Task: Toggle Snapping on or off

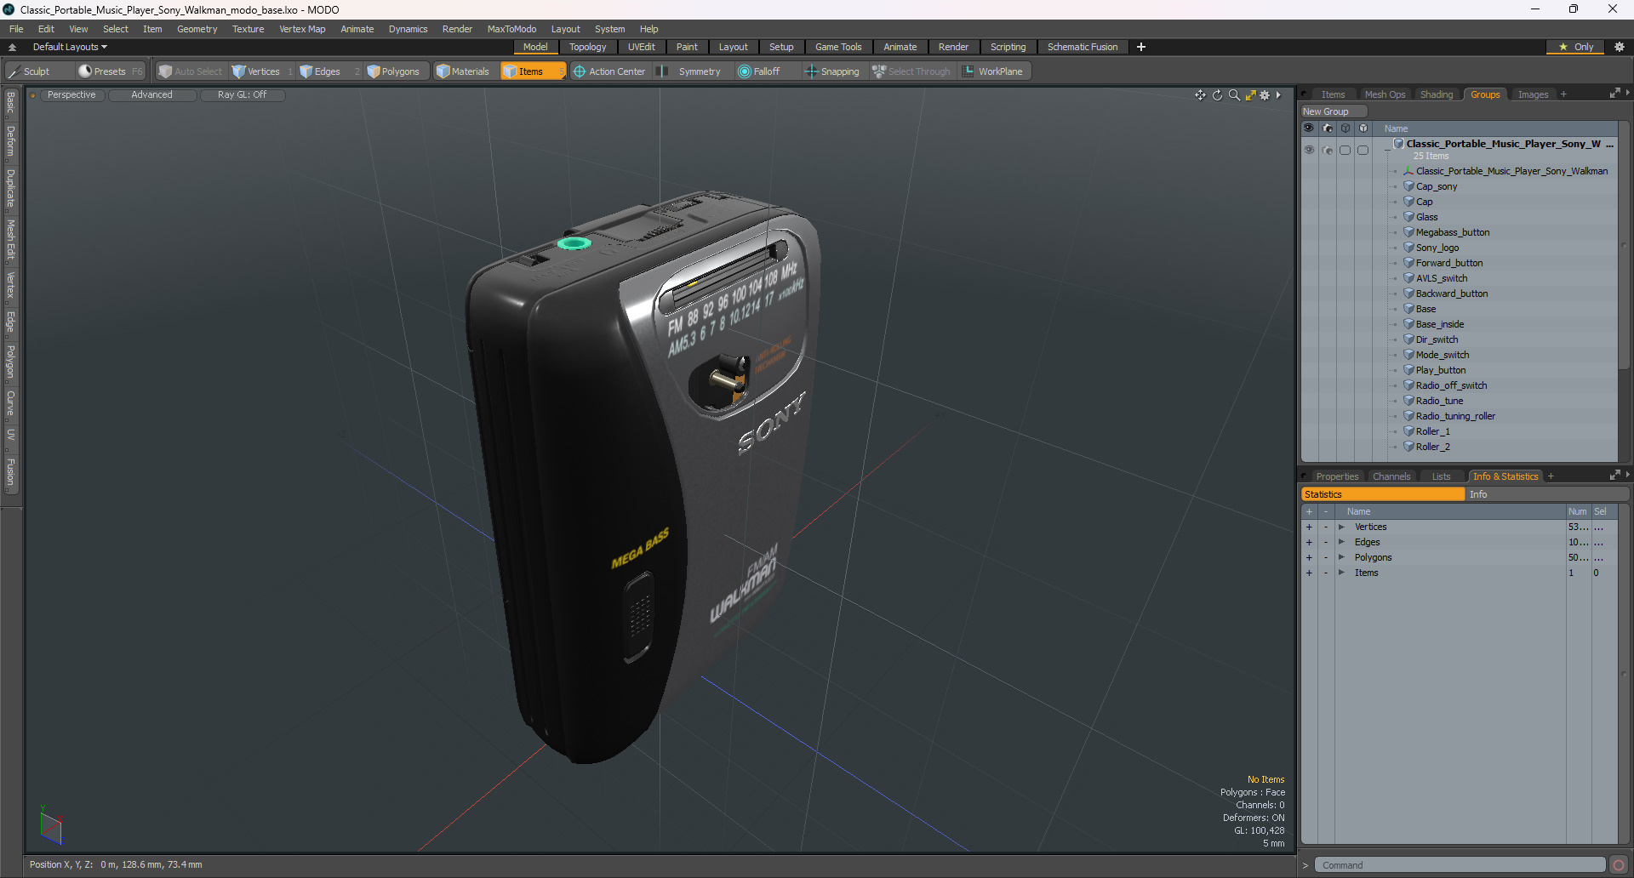Action: click(832, 71)
